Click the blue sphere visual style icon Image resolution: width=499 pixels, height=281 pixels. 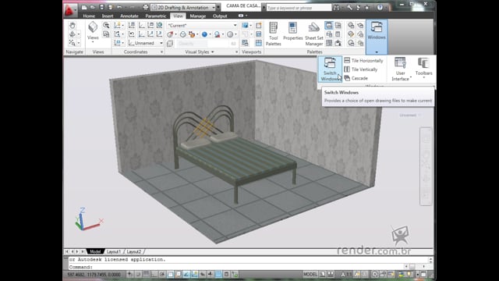pos(204,34)
